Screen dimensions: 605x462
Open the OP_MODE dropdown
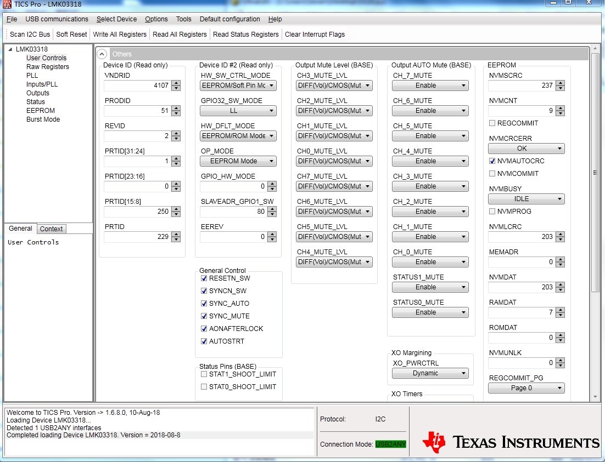(238, 161)
